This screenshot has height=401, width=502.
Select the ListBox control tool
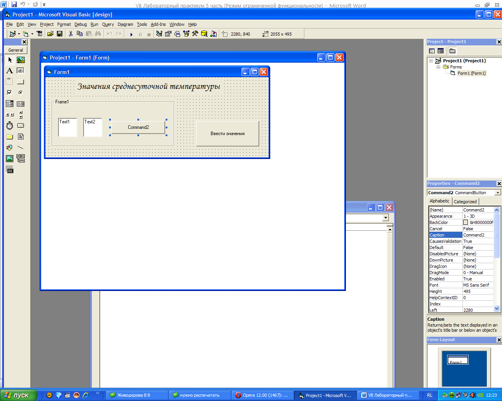[21, 104]
